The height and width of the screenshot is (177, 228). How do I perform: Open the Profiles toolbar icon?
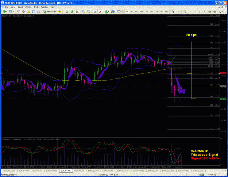coord(11,12)
